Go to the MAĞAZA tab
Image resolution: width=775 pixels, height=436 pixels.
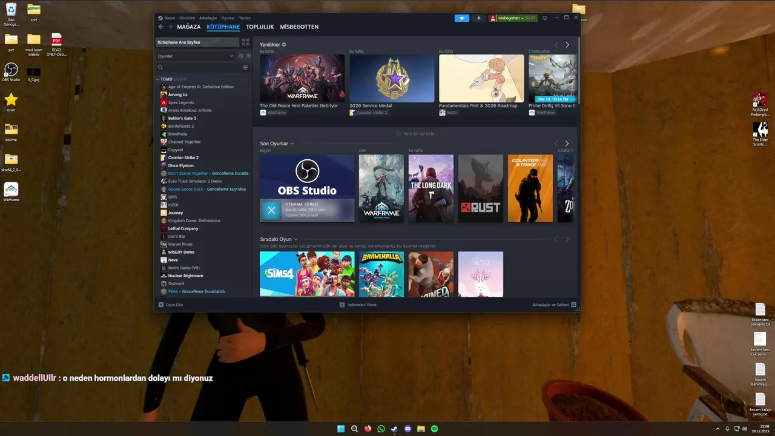click(x=189, y=27)
